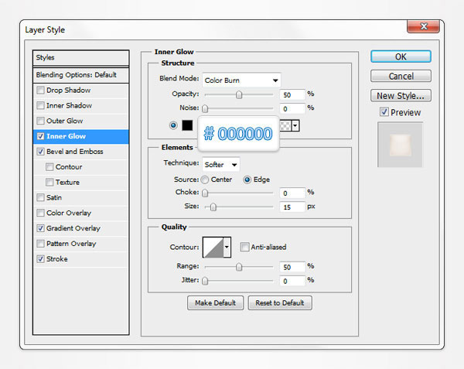The image size is (464, 369).
Task: Expand the Contour picker arrow
Action: click(x=227, y=247)
